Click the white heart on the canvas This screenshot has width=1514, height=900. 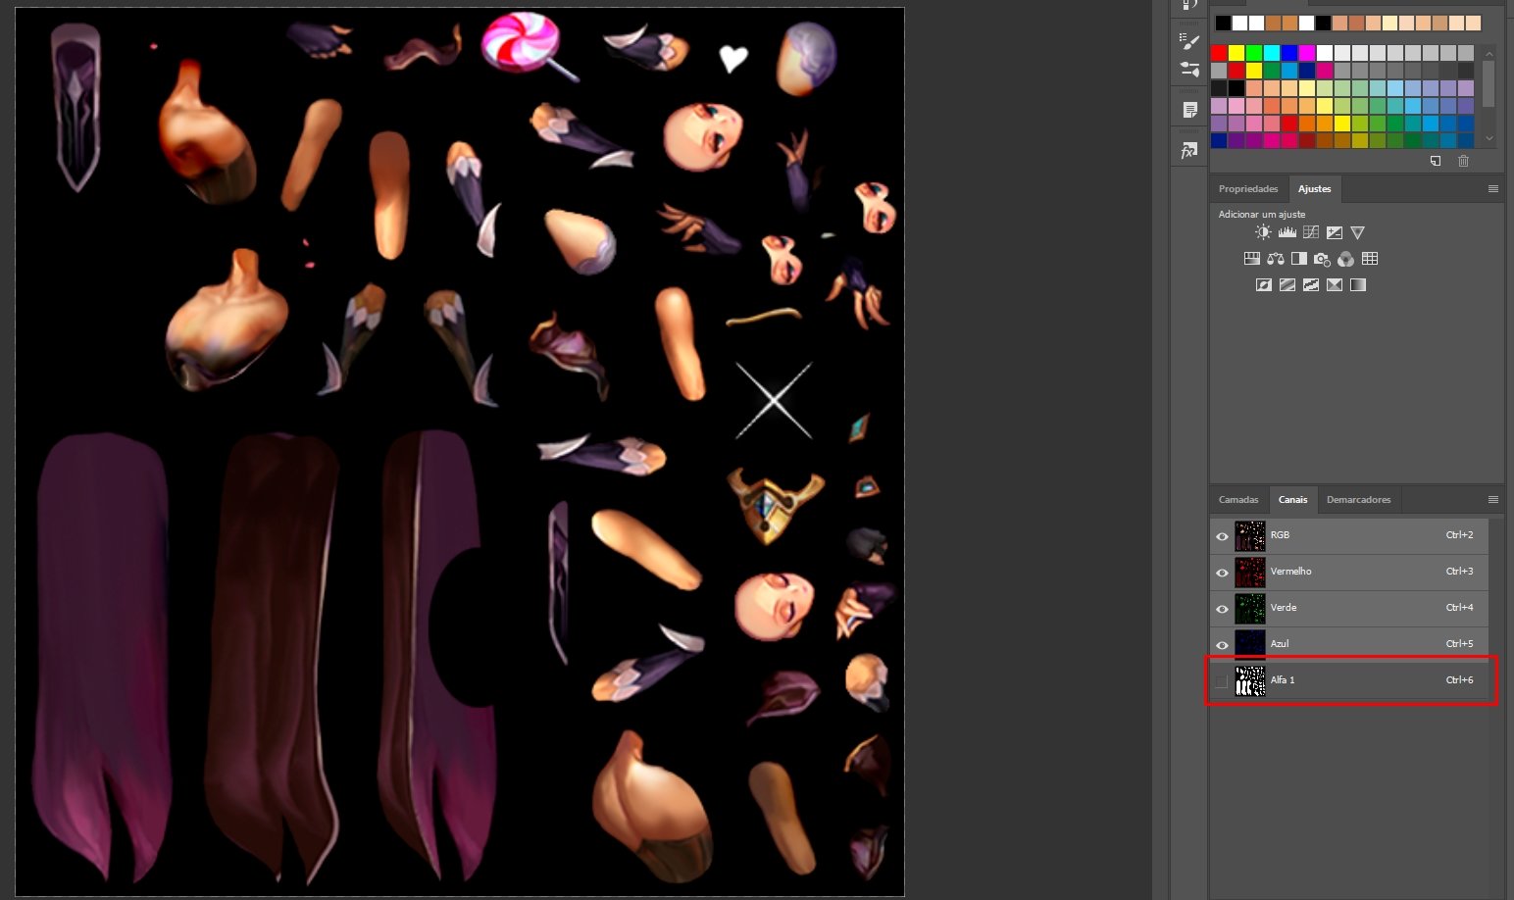[x=733, y=59]
